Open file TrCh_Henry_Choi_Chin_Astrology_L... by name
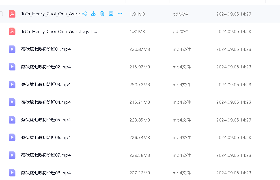 pyautogui.click(x=59, y=32)
